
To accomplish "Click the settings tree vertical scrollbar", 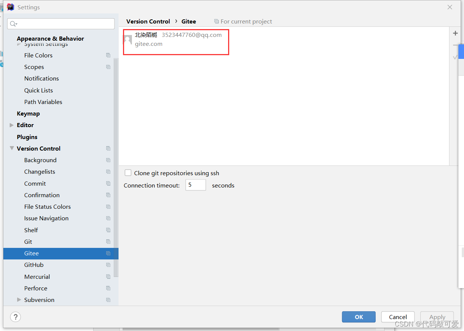I will point(116,168).
